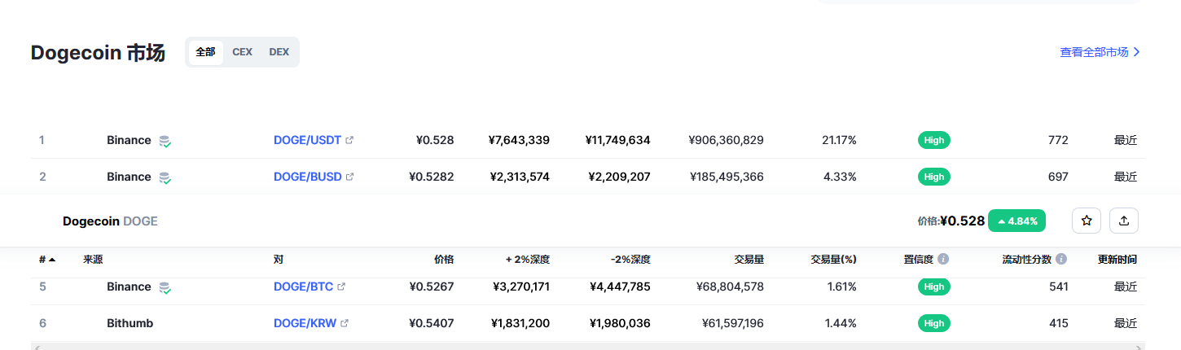Click external link icon beside DOGE/KRW
The image size is (1181, 350).
(345, 323)
